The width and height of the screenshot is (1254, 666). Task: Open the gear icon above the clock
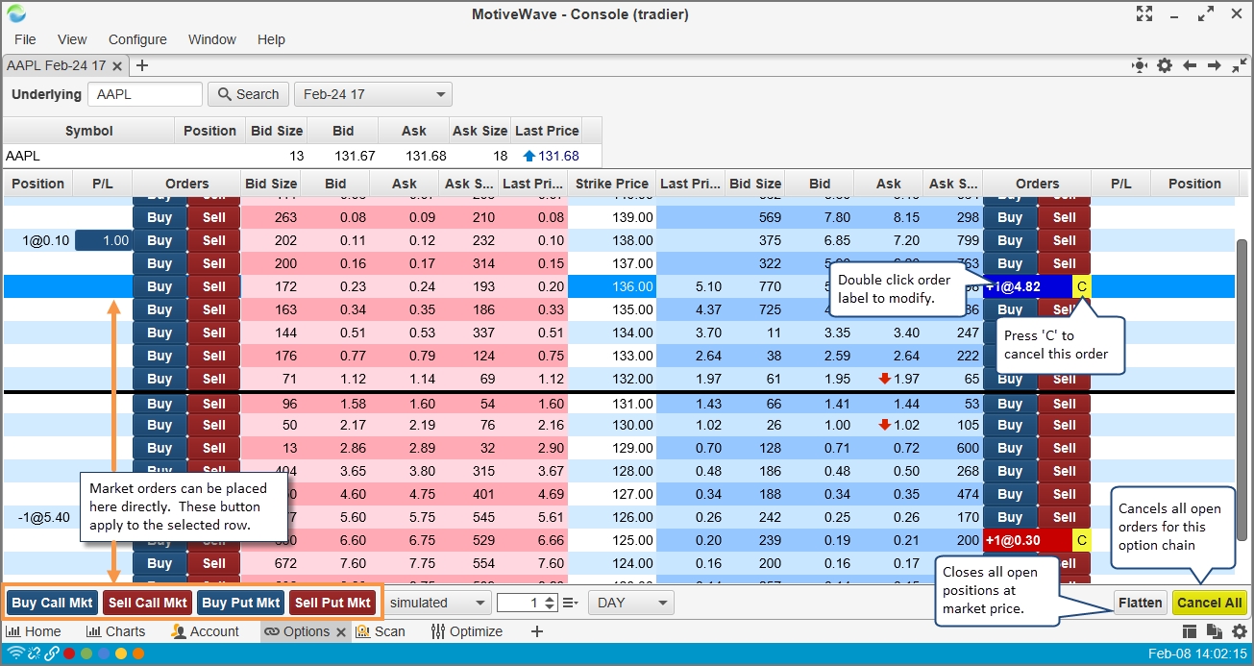pyautogui.click(x=1240, y=631)
